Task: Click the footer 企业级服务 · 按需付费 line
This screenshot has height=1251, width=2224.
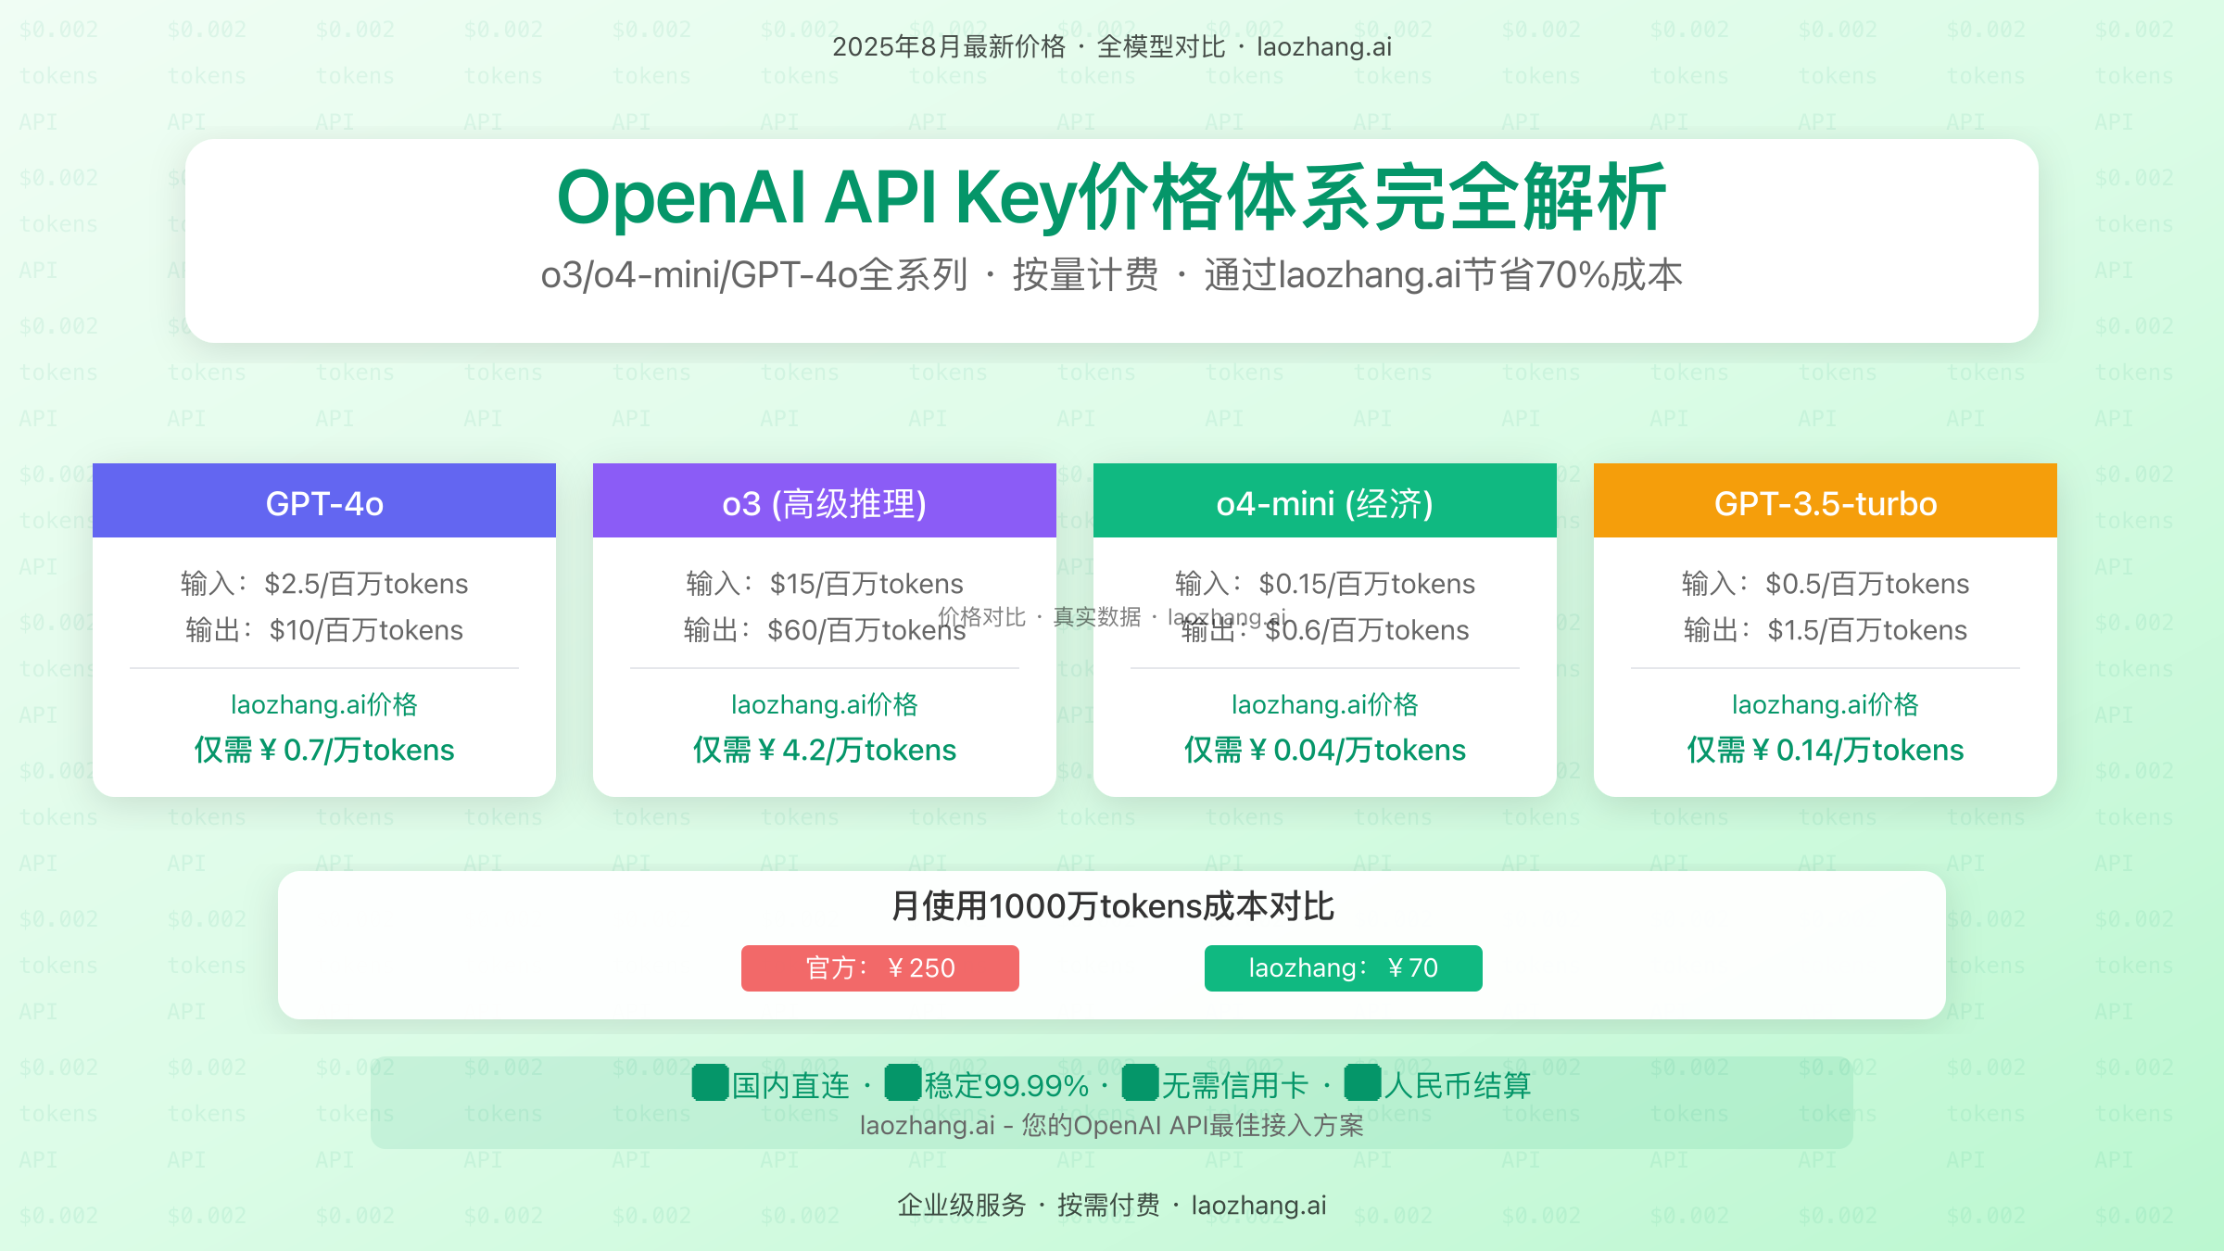Action: click(1112, 1205)
